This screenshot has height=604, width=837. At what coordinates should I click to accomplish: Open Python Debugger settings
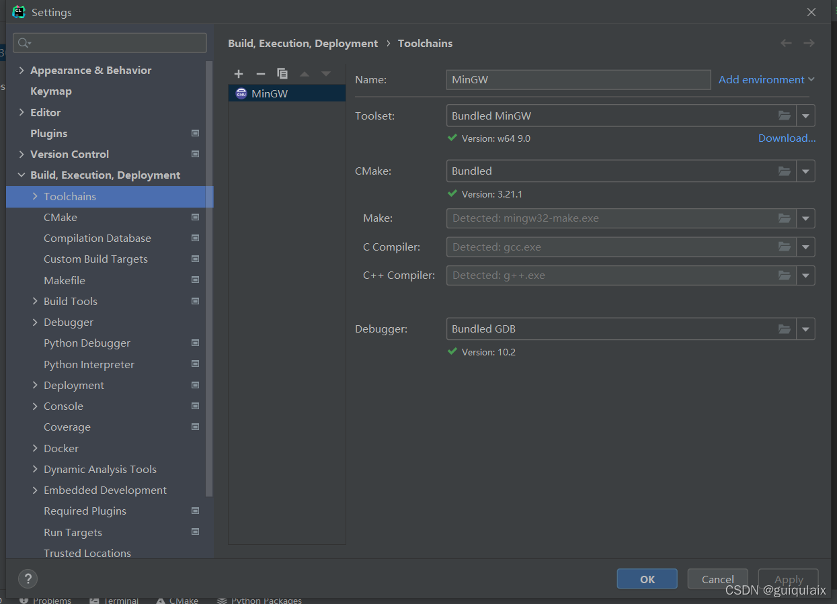click(x=87, y=343)
